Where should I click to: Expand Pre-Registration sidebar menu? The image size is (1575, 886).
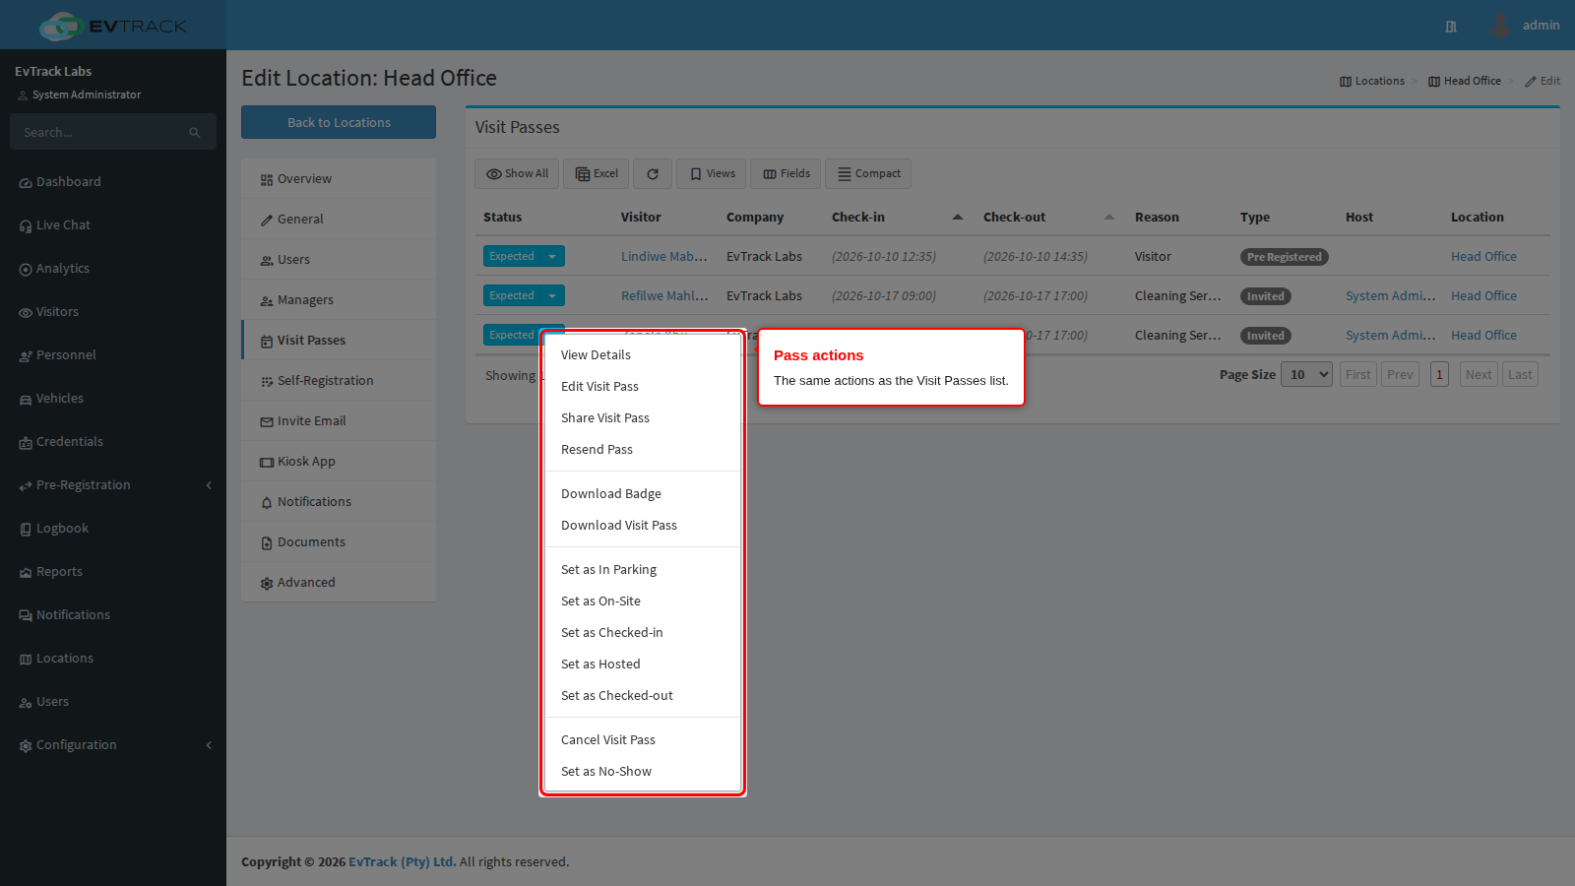(113, 485)
